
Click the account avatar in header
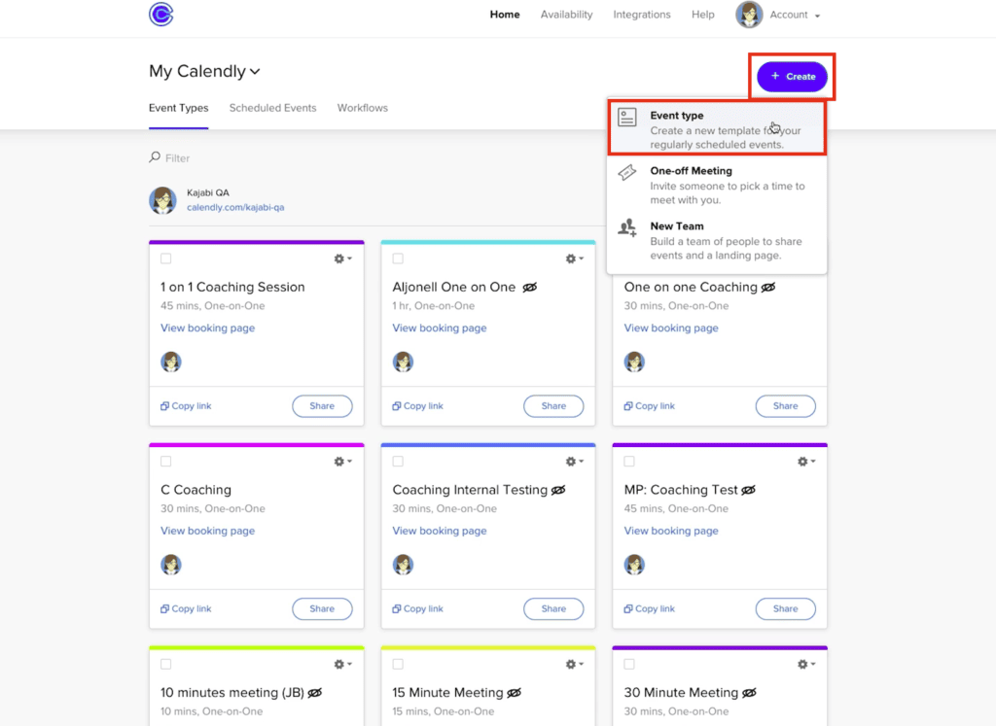(748, 14)
